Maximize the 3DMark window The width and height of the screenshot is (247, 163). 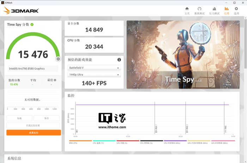tap(234, 3)
